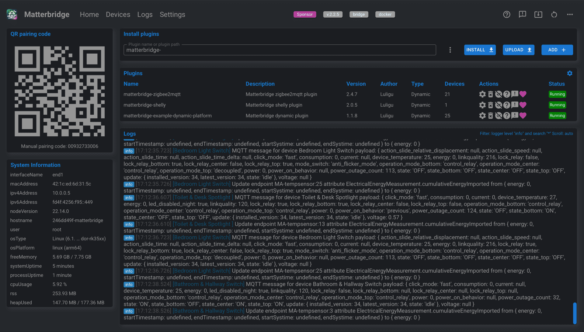Click the ADD button

click(557, 50)
